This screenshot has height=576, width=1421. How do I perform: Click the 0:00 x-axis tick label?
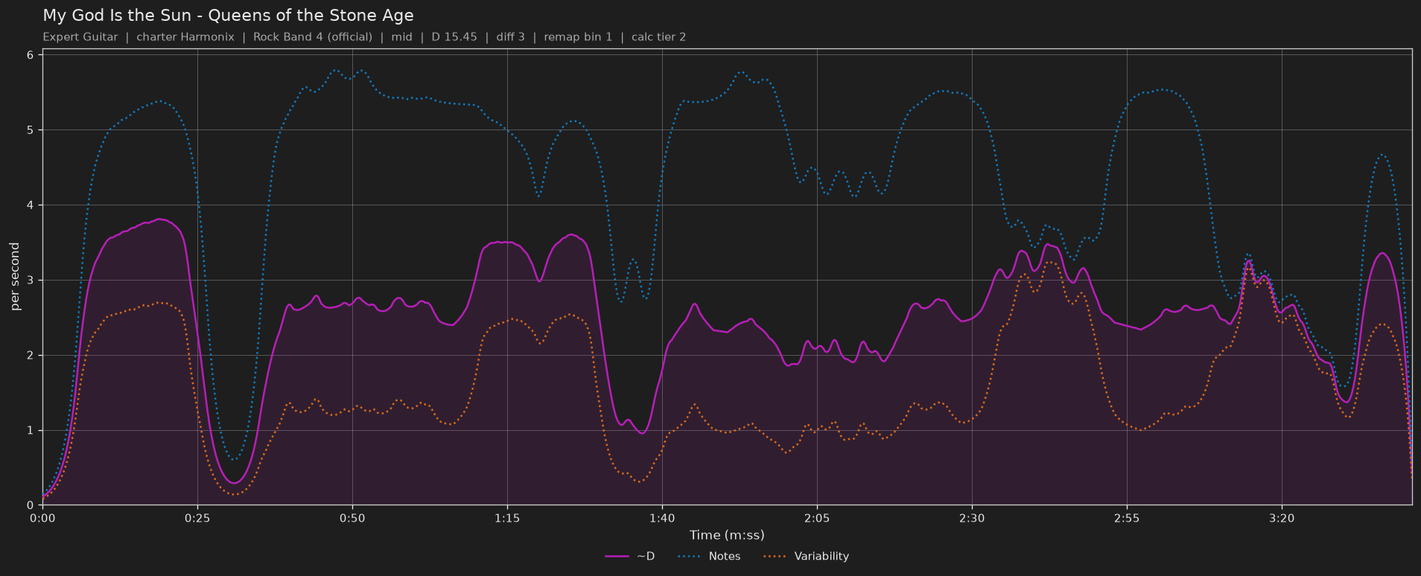(x=42, y=518)
